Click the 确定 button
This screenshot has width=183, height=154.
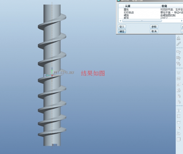point(122,31)
